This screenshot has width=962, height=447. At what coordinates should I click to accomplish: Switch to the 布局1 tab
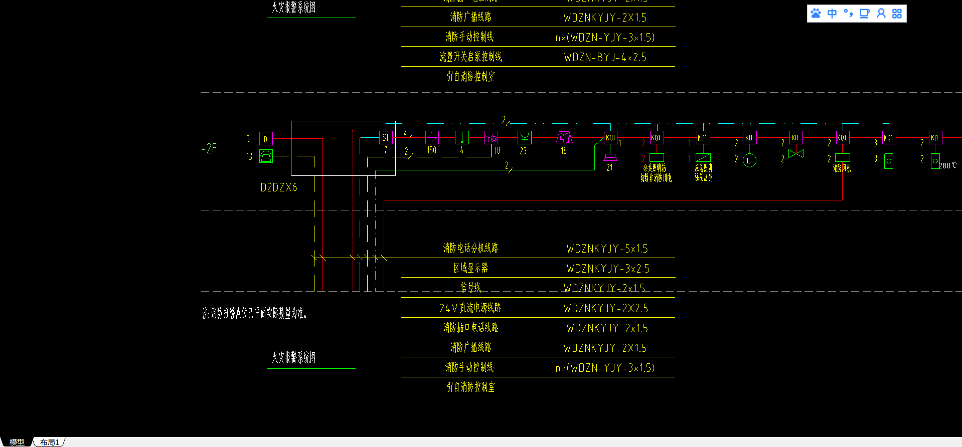coord(50,442)
